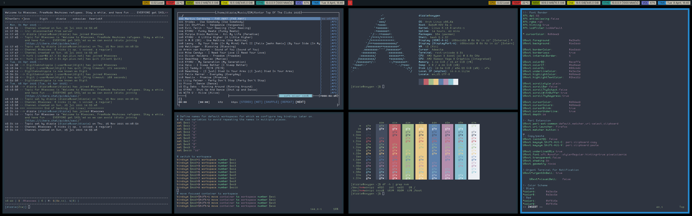Toggle [STEREO] in the music player

(247, 102)
